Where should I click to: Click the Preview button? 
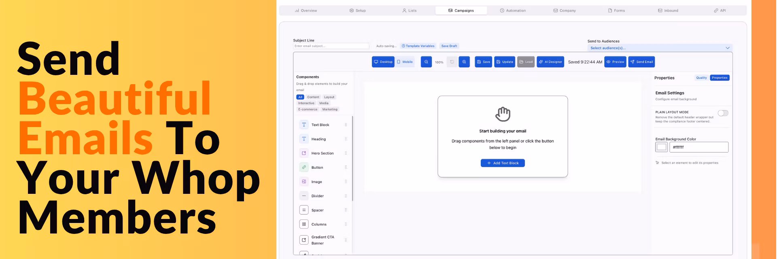point(615,62)
